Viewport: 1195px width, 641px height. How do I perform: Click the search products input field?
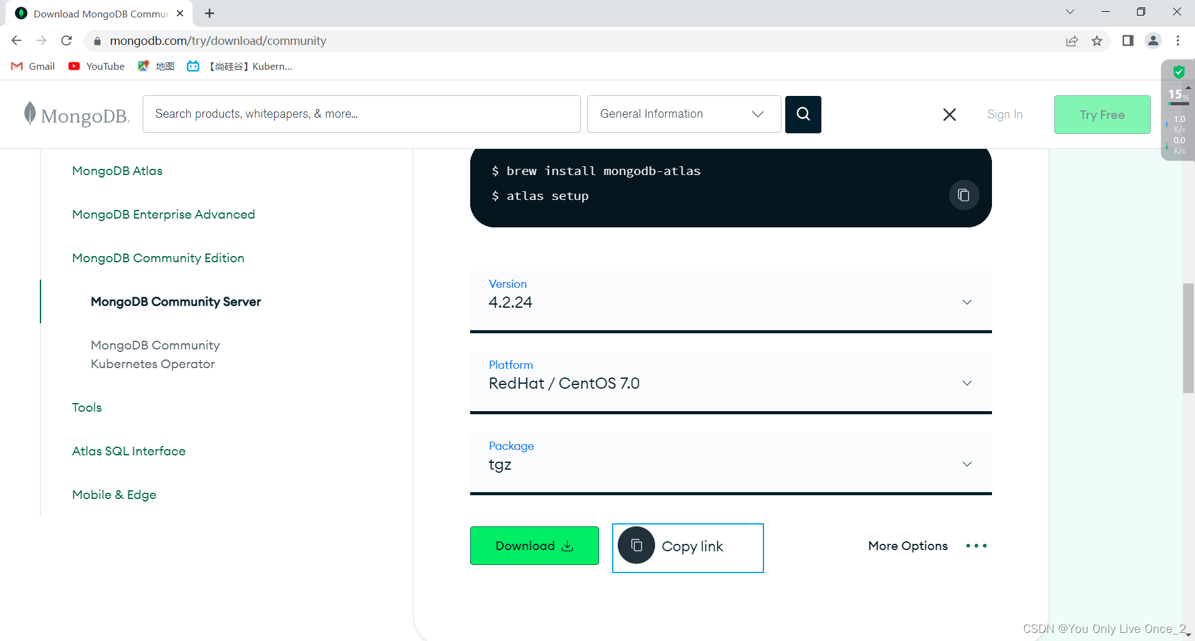[361, 114]
